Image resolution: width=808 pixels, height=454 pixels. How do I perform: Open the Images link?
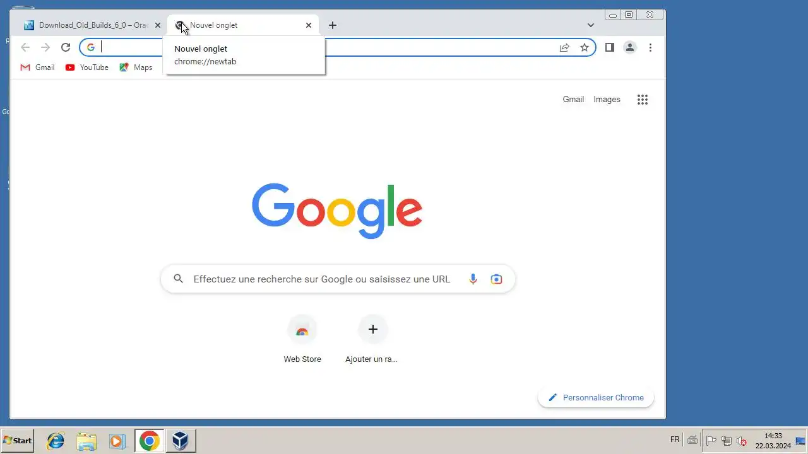607,99
